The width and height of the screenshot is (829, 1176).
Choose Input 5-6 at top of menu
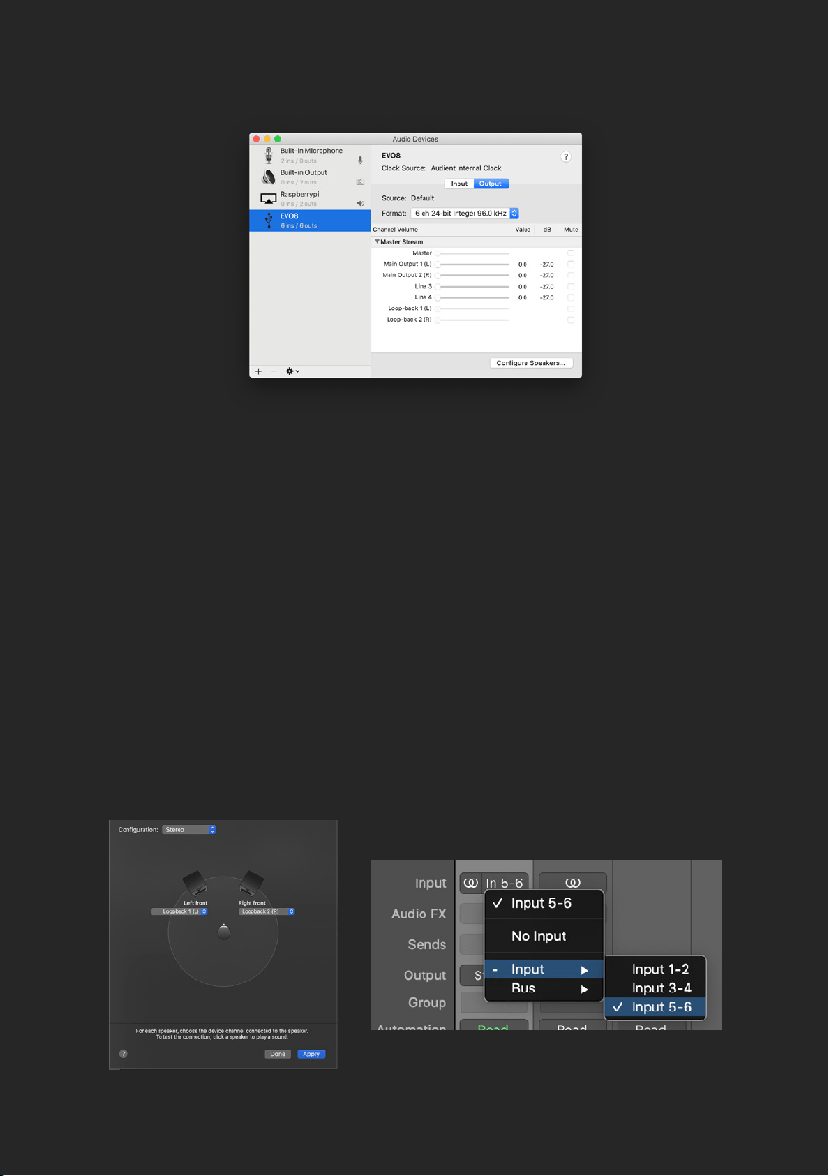(x=544, y=904)
